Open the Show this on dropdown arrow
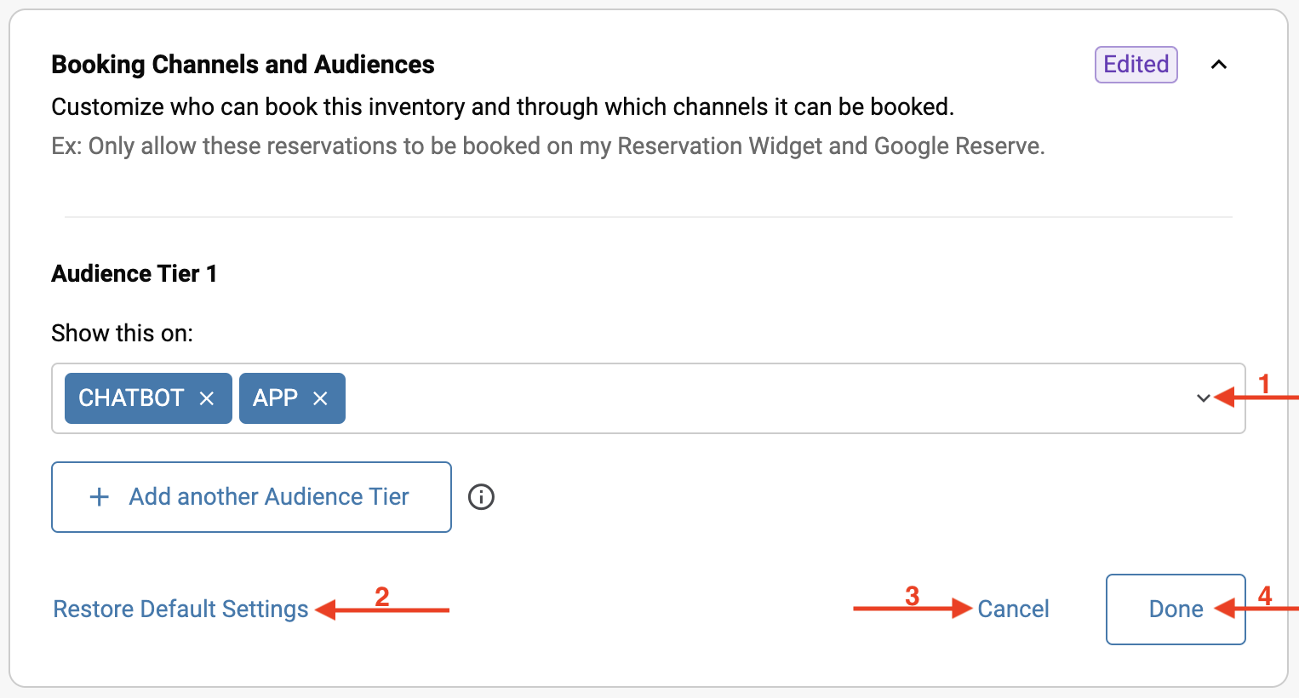The height and width of the screenshot is (698, 1299). pyautogui.click(x=1203, y=398)
